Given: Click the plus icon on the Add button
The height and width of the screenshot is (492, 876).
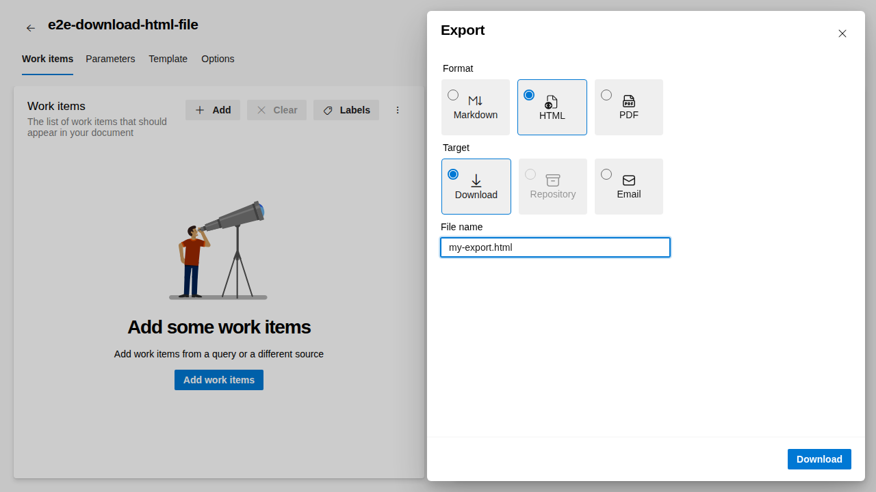Looking at the screenshot, I should point(199,110).
